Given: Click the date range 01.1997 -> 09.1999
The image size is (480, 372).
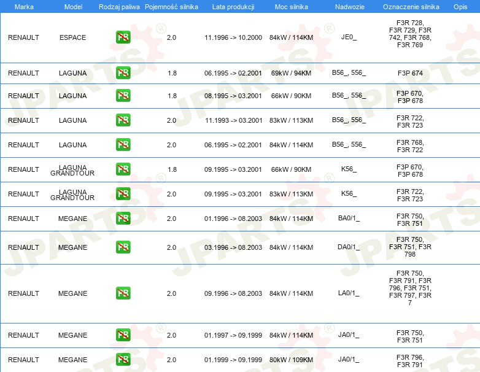Looking at the screenshot, I should point(233,335).
